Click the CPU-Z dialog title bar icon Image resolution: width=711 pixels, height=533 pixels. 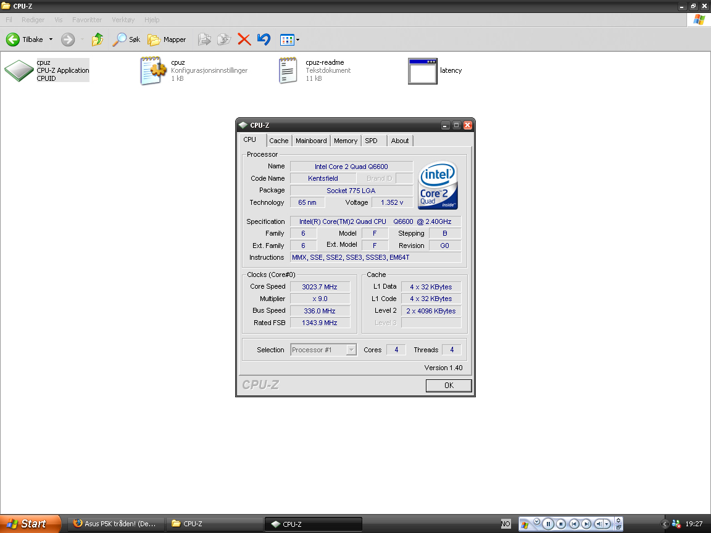[243, 125]
